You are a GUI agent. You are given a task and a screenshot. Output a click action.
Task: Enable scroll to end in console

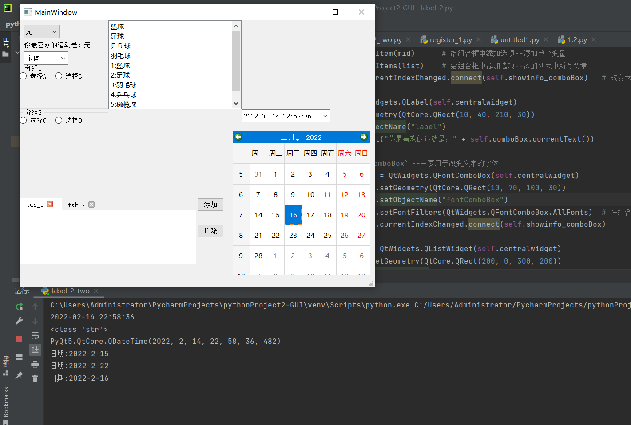click(x=35, y=350)
